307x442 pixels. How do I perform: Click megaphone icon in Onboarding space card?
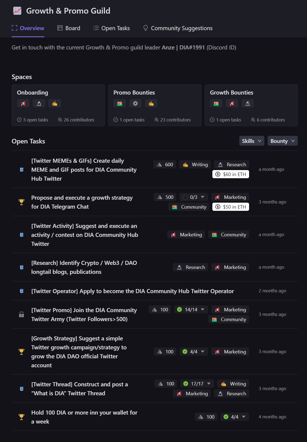coord(23,104)
